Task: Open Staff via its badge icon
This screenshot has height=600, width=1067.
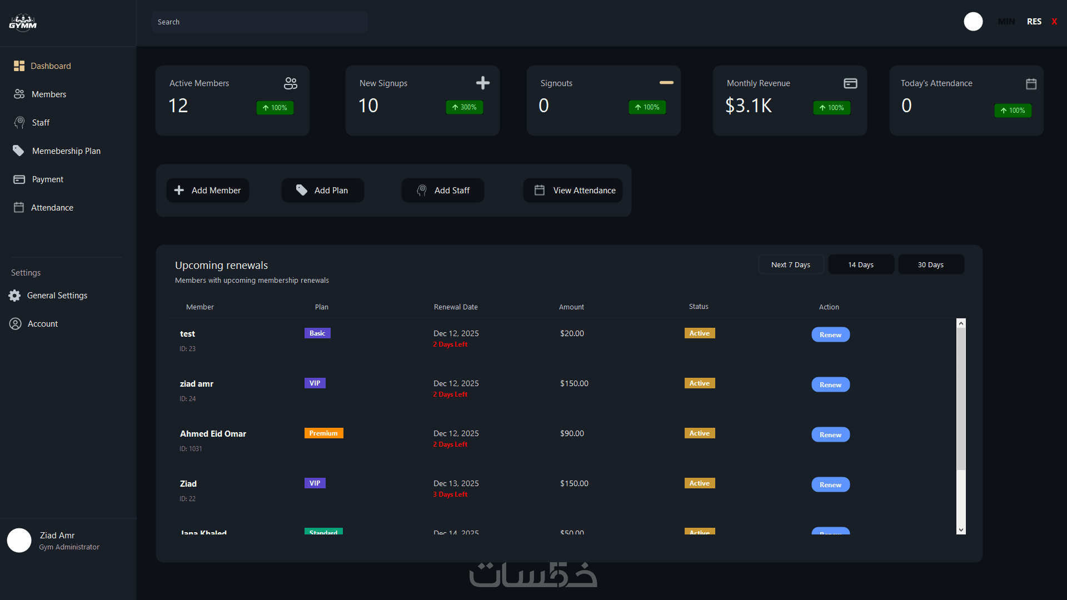Action: (x=19, y=123)
